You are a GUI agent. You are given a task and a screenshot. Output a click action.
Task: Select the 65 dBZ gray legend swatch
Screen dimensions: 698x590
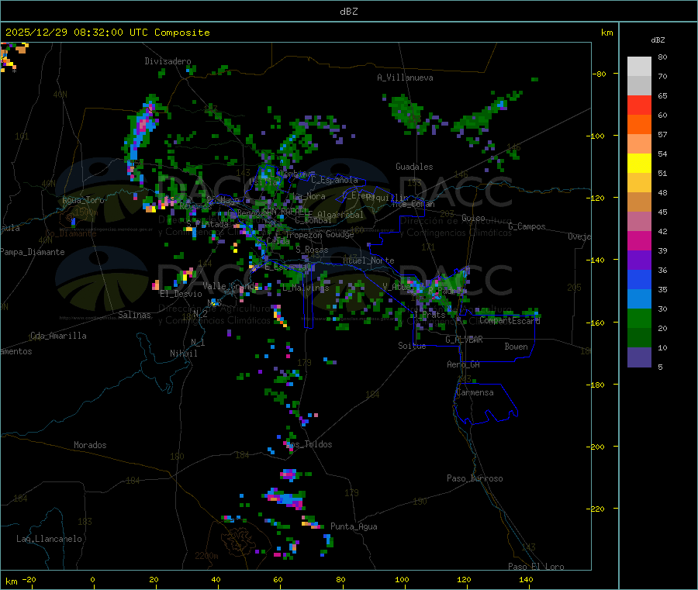pos(639,86)
